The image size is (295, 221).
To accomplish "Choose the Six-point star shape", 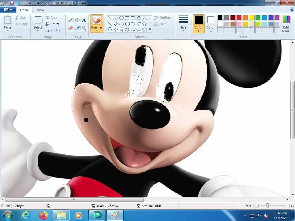I will [127, 30].
